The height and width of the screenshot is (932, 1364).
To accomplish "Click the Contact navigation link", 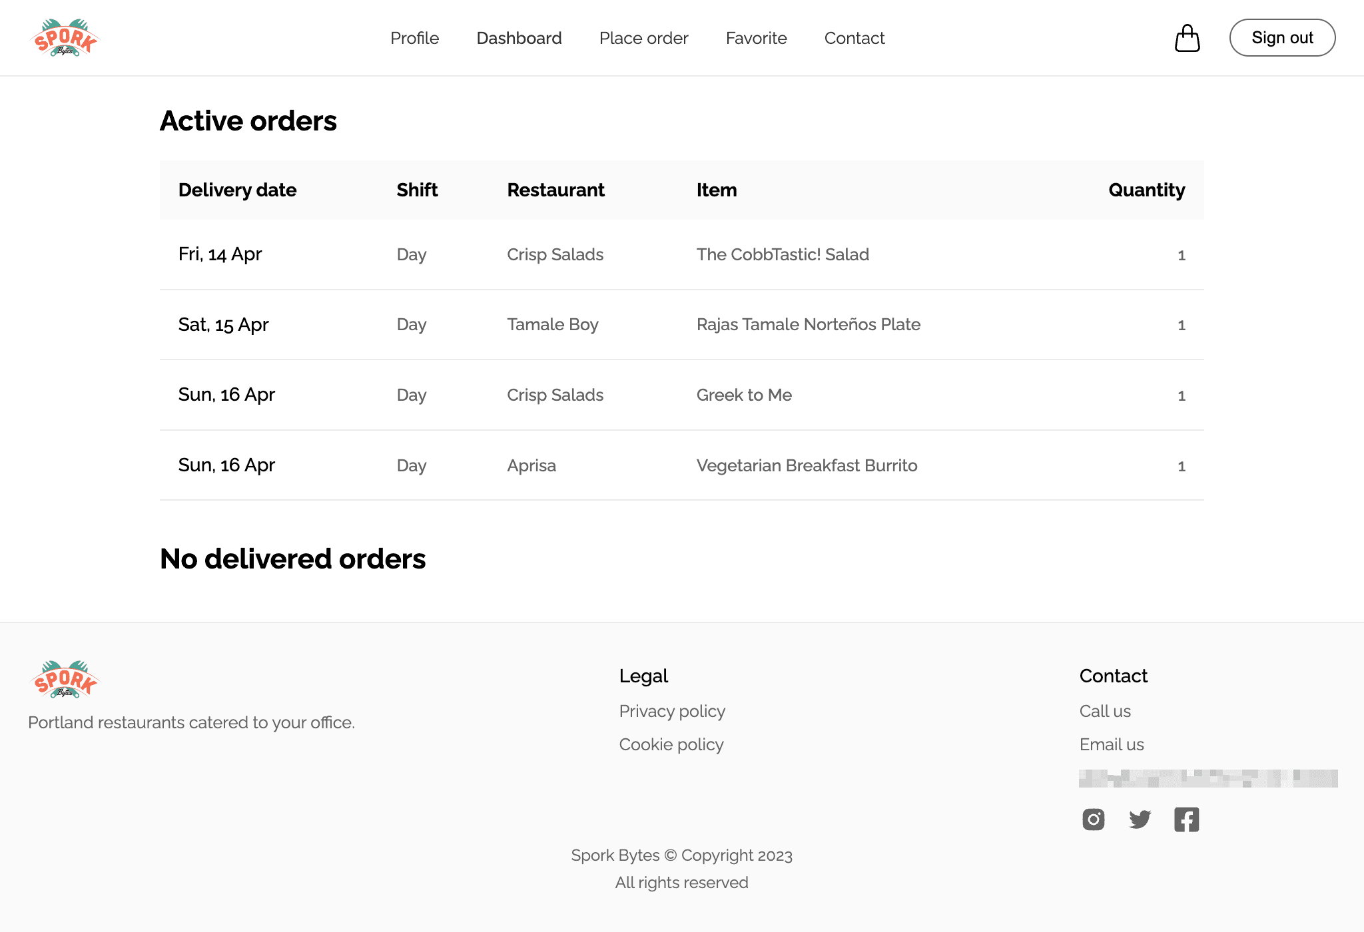I will [x=854, y=37].
